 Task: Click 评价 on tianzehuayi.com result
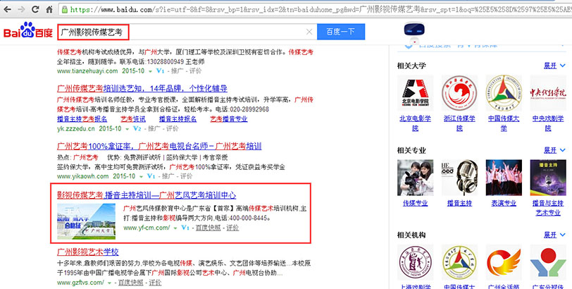195,70
